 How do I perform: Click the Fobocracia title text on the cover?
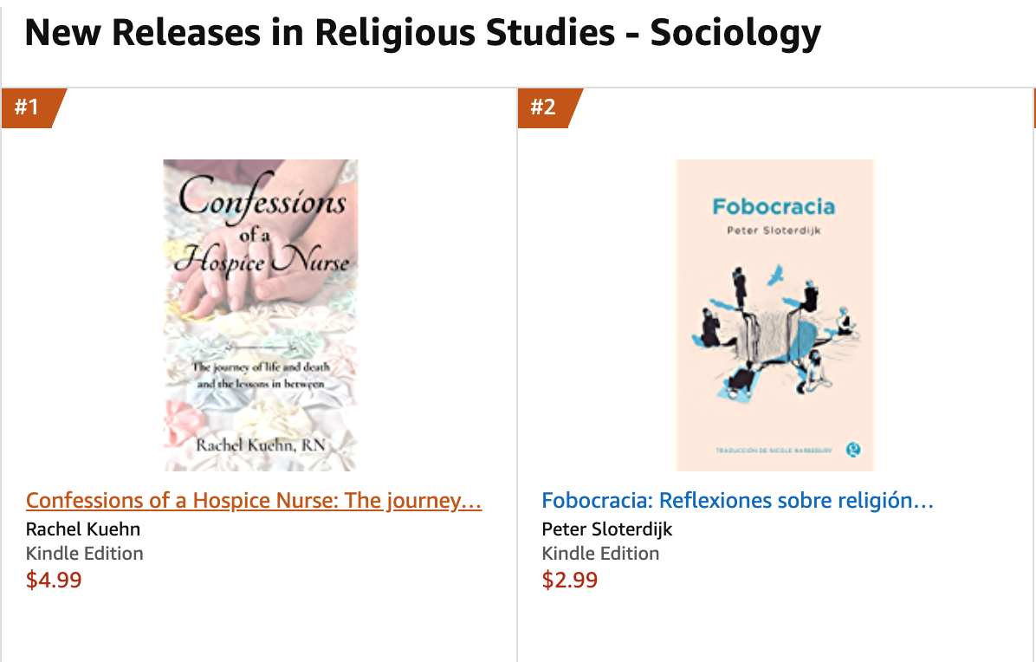(774, 207)
